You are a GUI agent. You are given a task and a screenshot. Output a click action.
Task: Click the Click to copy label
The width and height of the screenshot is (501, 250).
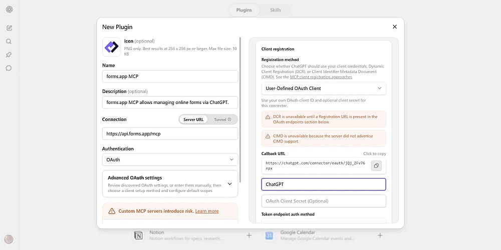(374, 153)
